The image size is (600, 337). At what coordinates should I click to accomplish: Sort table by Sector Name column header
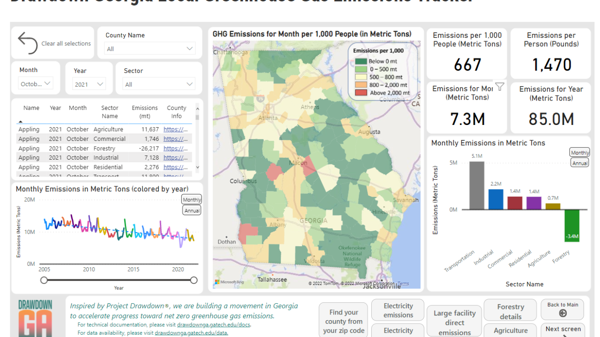[110, 112]
